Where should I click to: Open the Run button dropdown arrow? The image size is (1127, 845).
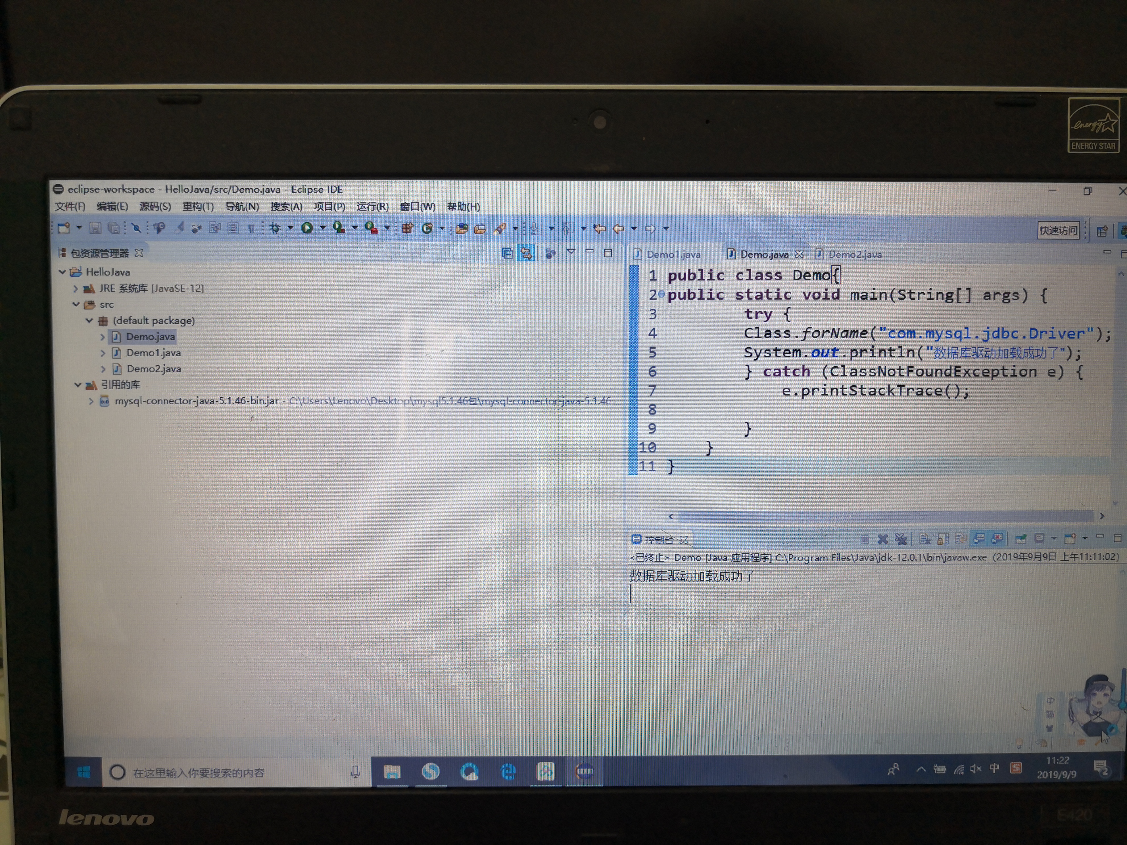323,228
